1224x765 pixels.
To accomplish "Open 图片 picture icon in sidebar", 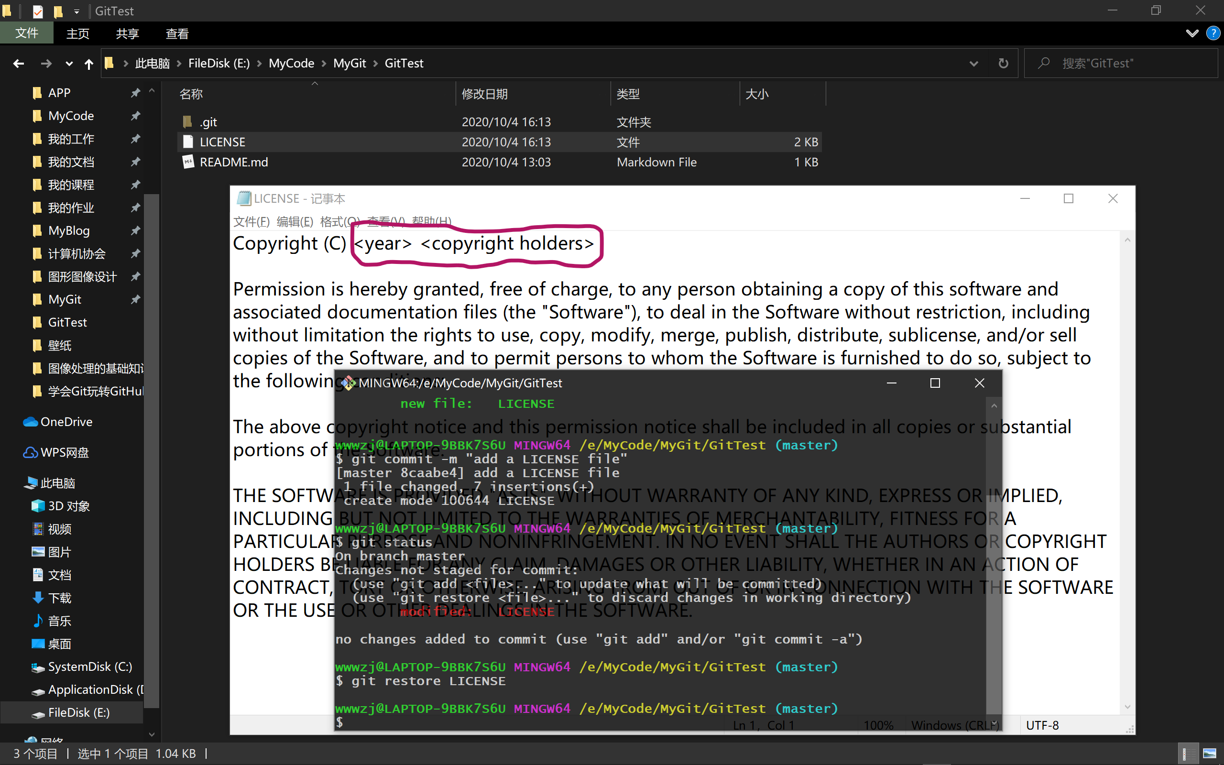I will [38, 552].
